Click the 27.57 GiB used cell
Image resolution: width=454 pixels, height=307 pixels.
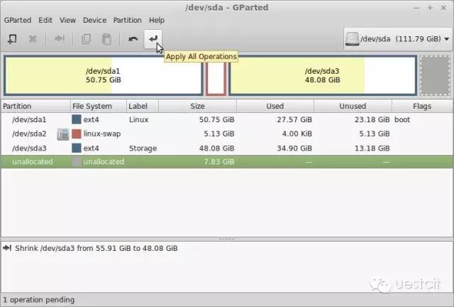pos(294,119)
